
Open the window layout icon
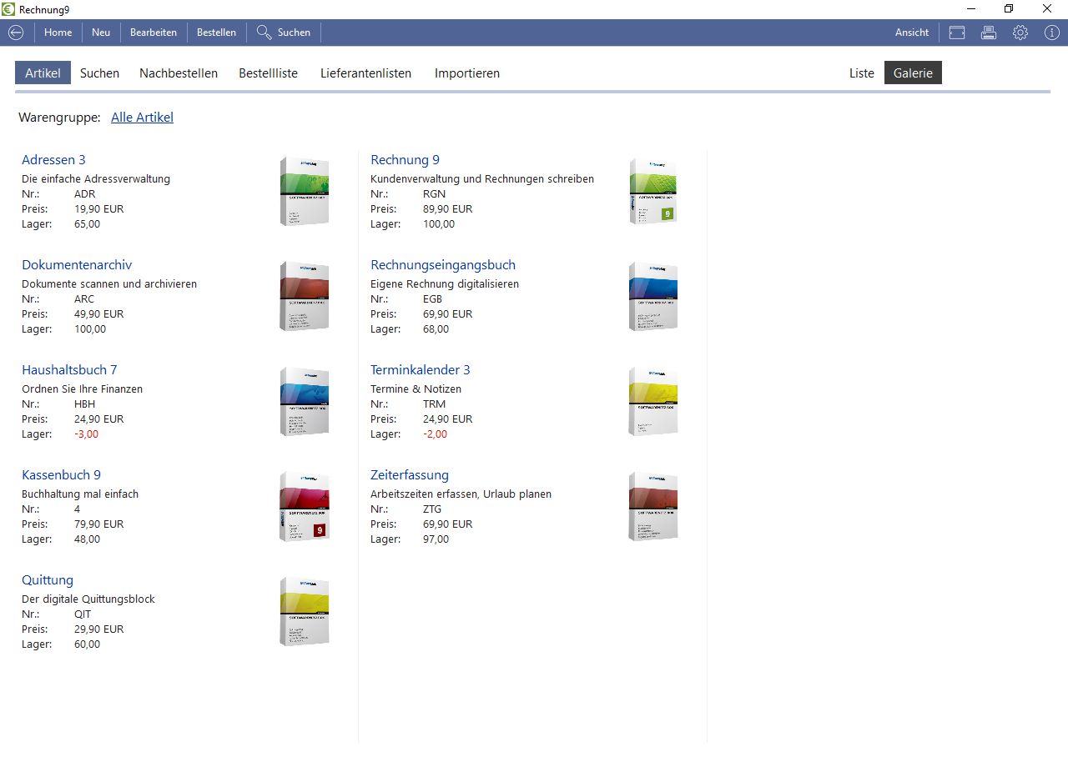957,33
